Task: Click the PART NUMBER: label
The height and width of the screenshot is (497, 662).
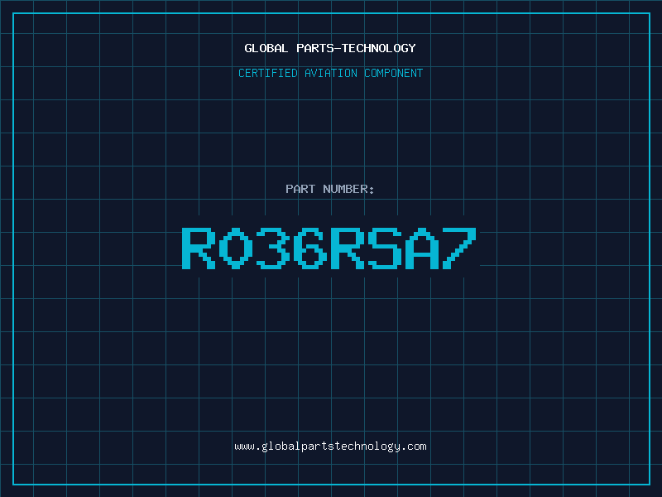Action: (x=330, y=189)
